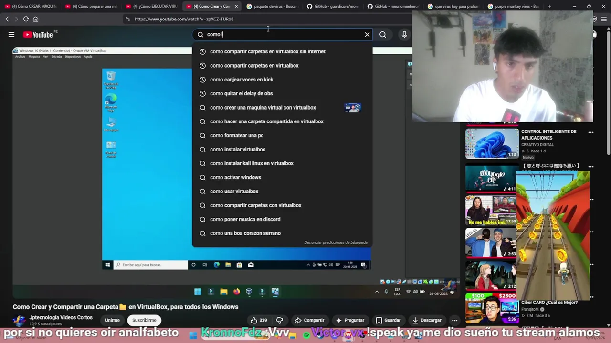
Task: Select suggestion 'como compartir carpetas en virtualbox sin internet'
Action: (282, 51)
